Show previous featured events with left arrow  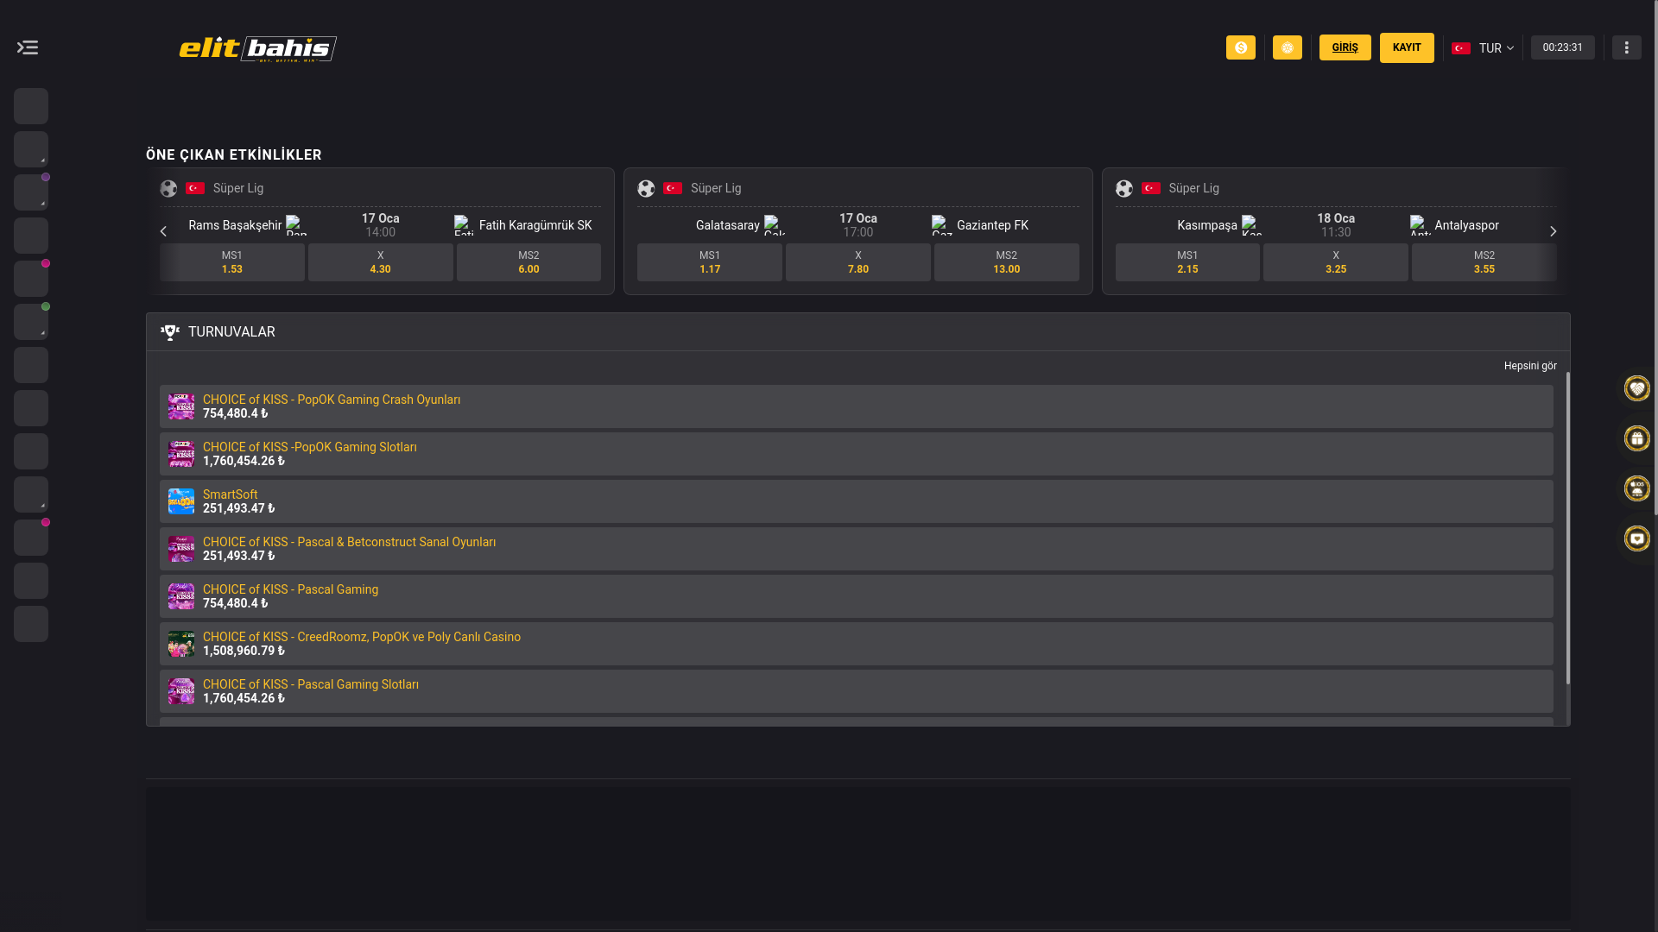163,231
